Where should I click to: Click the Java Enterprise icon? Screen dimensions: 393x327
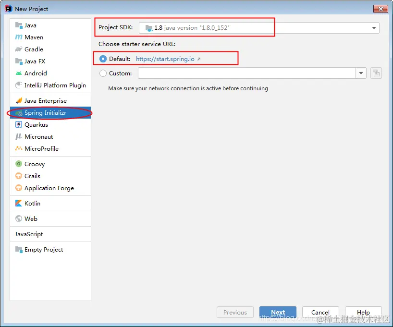[x=19, y=101]
